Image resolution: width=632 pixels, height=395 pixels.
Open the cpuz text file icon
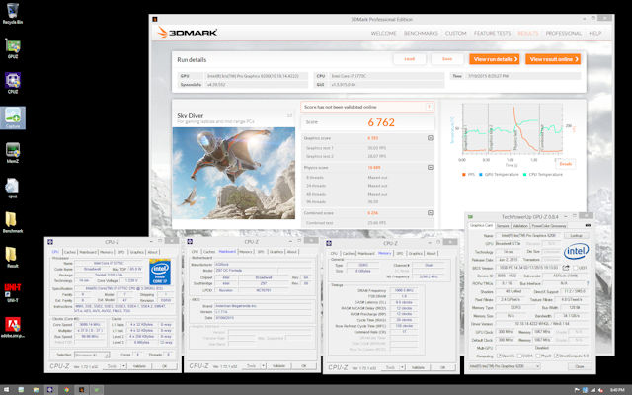tap(13, 188)
